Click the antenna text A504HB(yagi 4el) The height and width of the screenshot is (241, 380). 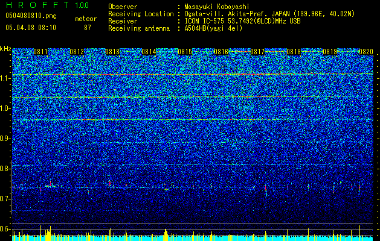click(213, 28)
